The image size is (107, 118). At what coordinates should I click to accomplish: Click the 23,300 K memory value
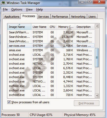click(67, 37)
